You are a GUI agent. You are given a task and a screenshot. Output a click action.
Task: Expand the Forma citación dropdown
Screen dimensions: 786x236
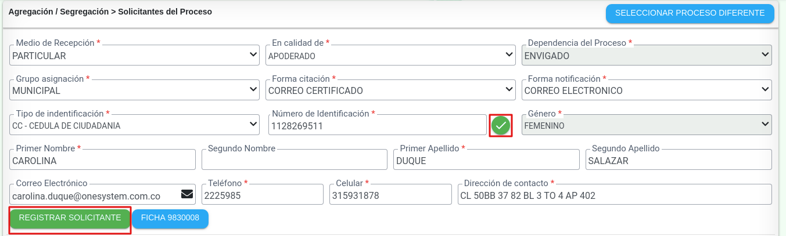391,90
